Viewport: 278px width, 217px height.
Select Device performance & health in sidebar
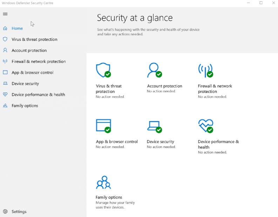pyautogui.click(x=38, y=95)
